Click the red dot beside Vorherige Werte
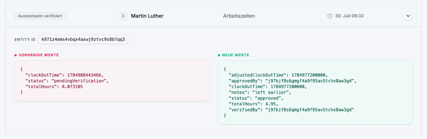The width and height of the screenshot is (427, 139). click(15, 55)
